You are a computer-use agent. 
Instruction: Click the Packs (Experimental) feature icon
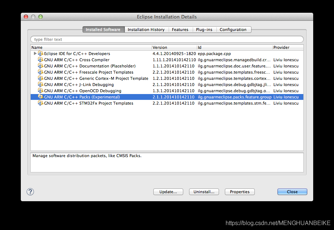point(41,97)
